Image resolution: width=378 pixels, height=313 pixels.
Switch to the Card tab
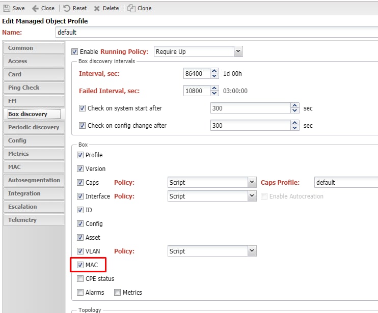(x=34, y=74)
